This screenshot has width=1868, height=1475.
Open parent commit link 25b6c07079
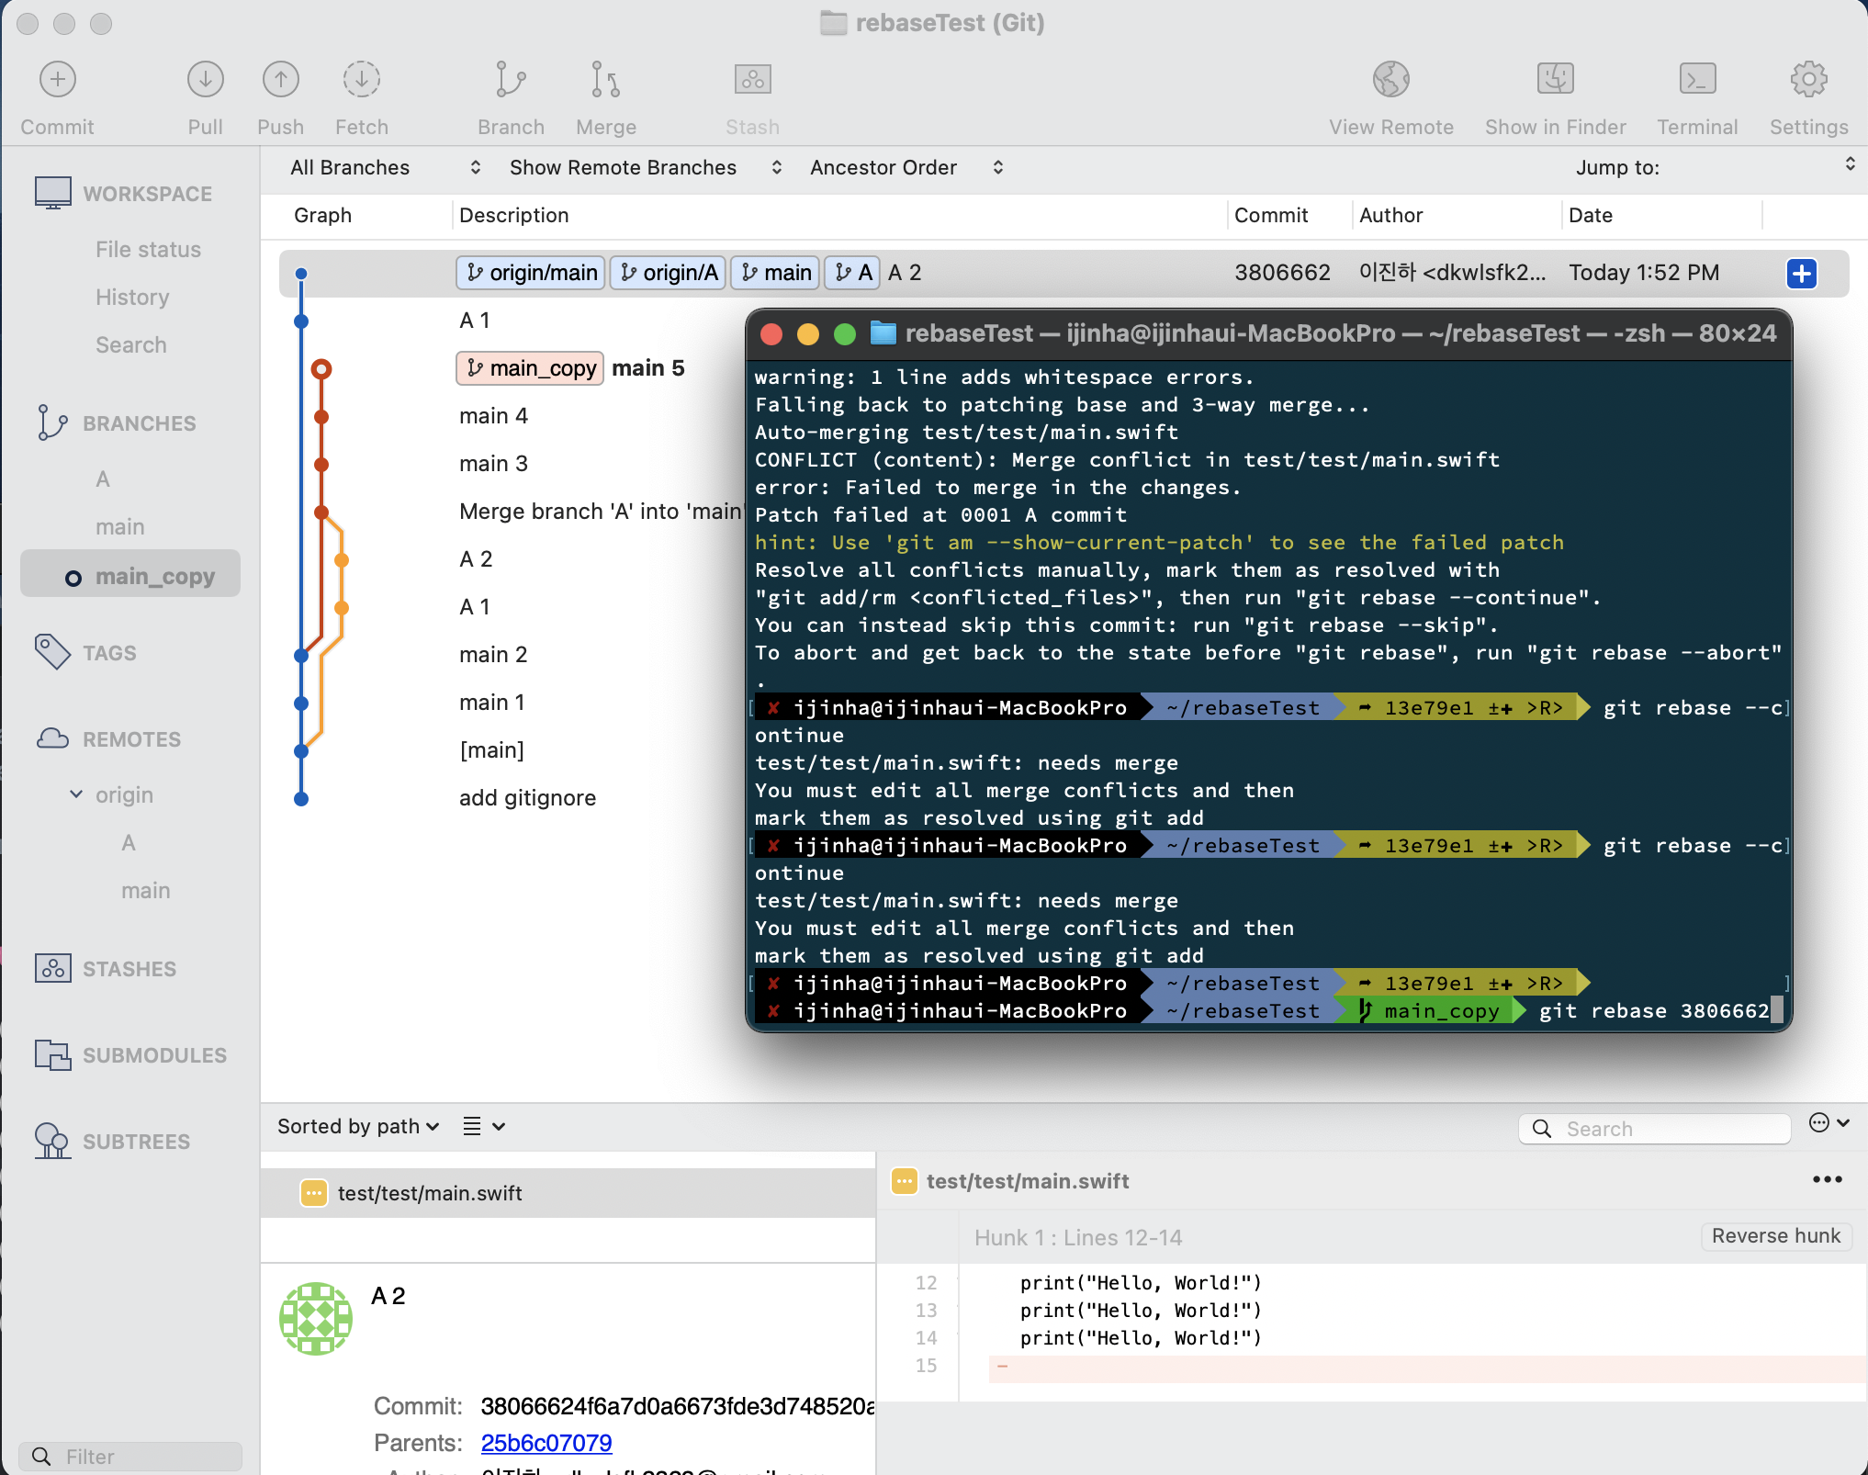(546, 1443)
